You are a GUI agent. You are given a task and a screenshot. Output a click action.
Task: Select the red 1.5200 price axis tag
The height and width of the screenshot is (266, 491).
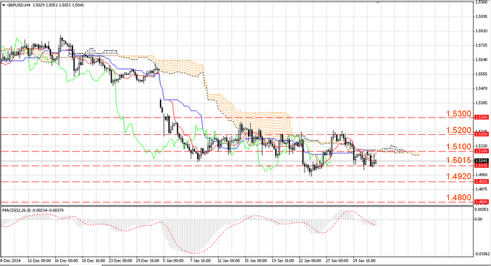(481, 134)
